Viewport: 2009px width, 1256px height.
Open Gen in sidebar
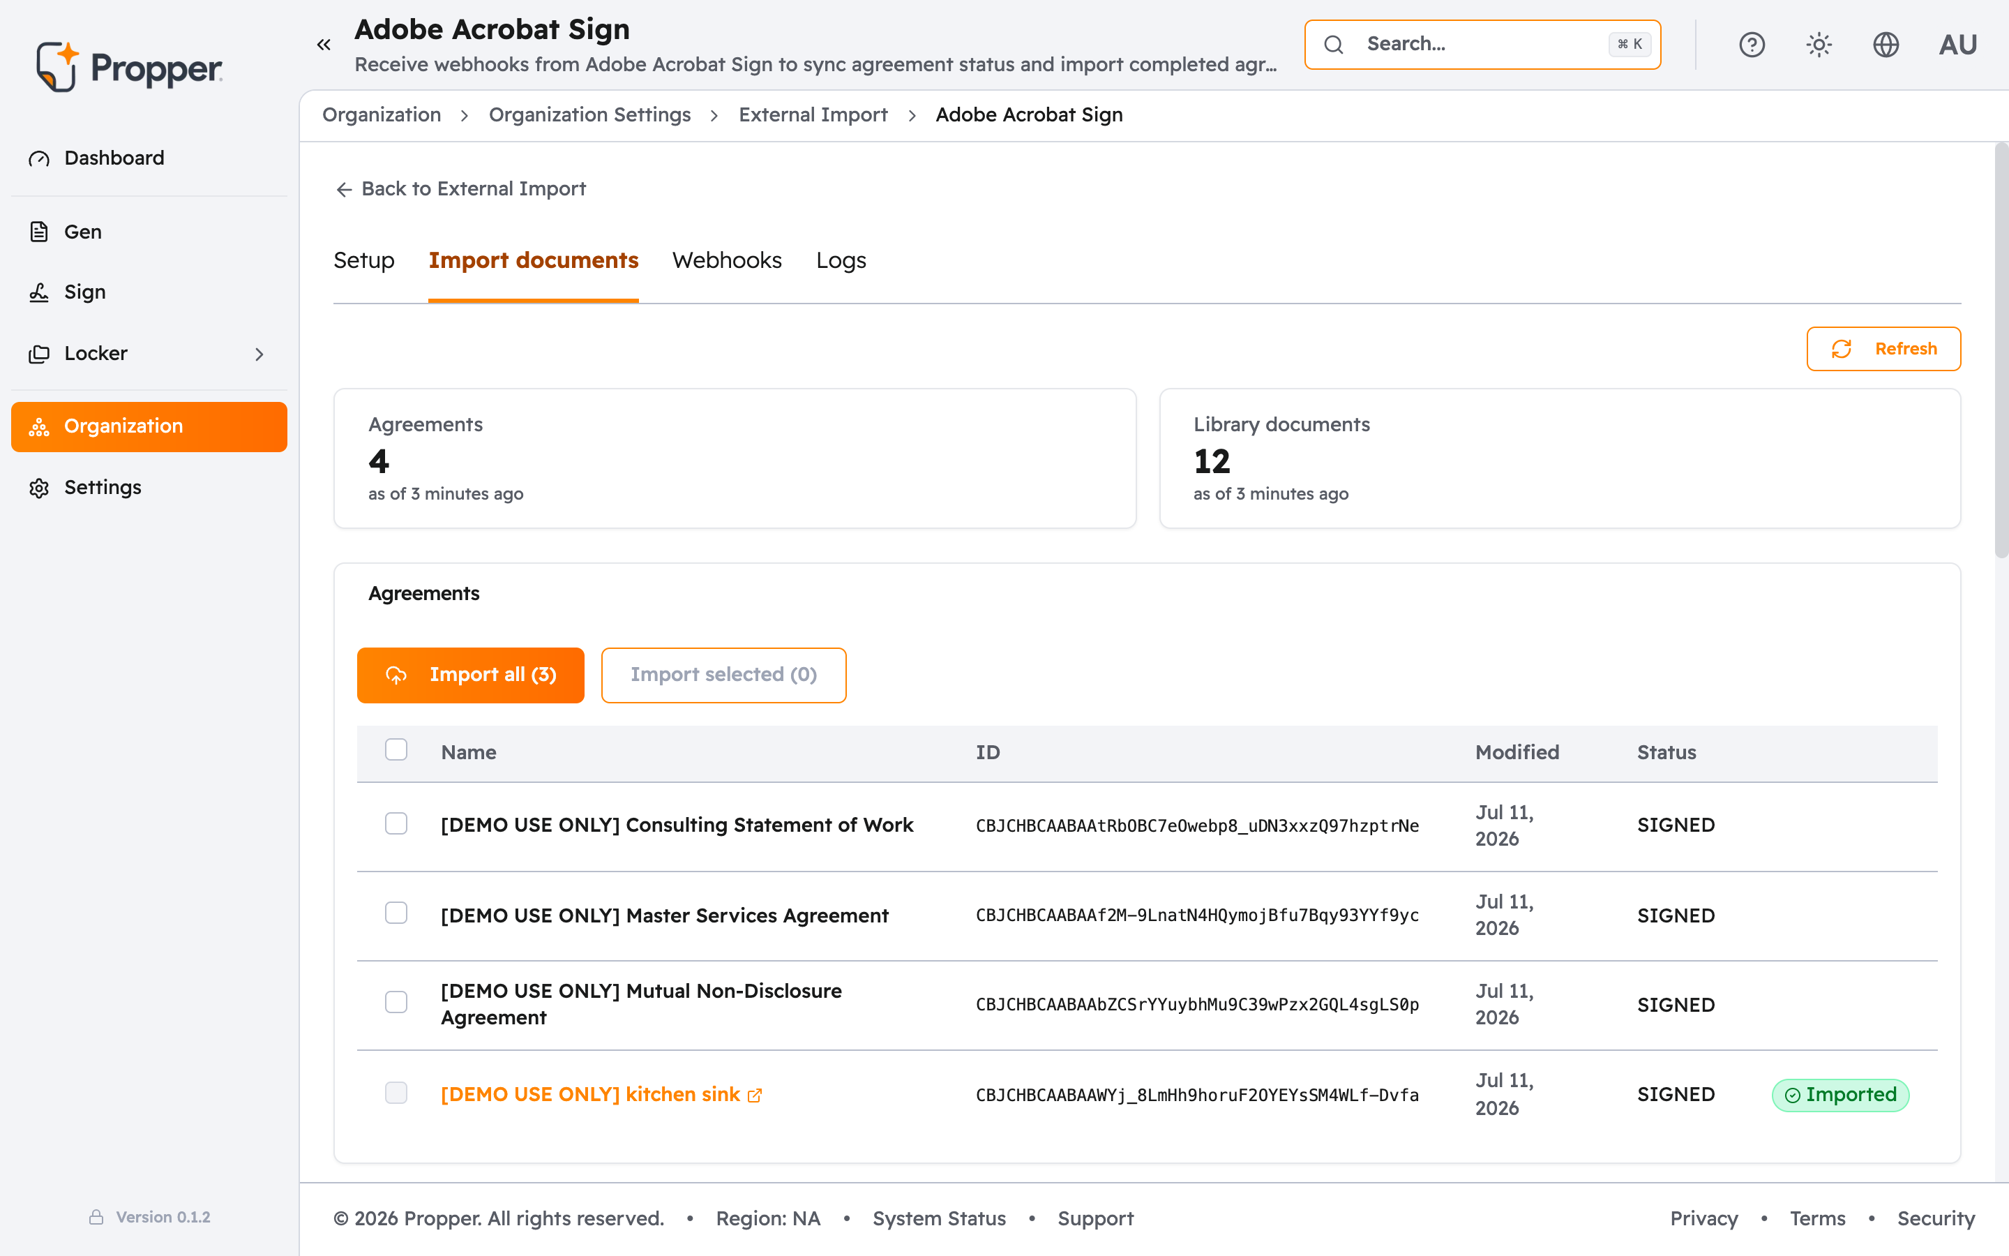click(x=149, y=232)
